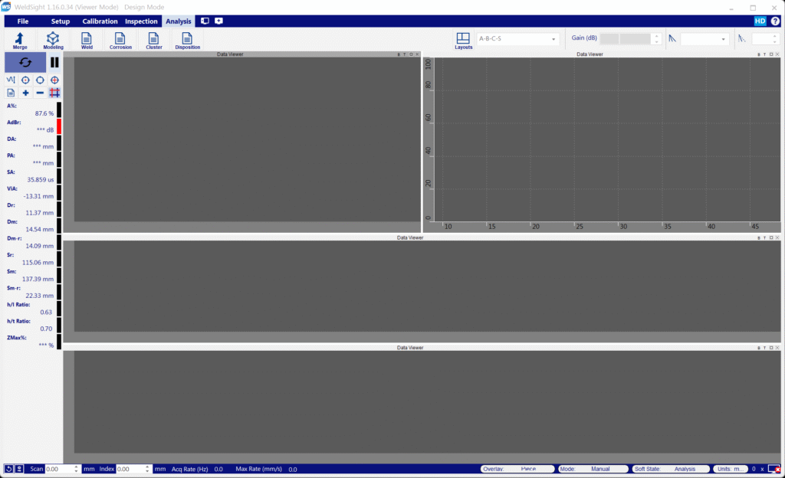The width and height of the screenshot is (785, 478).
Task: Close the top-right Data Viewer pane
Action: (777, 54)
